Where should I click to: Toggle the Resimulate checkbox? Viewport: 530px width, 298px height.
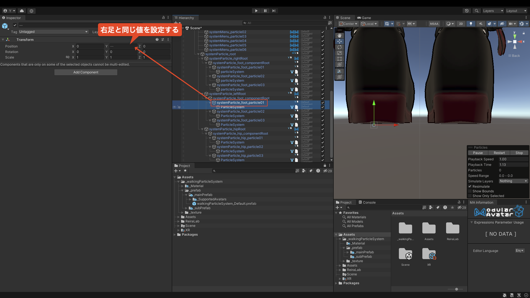pyautogui.click(x=470, y=187)
